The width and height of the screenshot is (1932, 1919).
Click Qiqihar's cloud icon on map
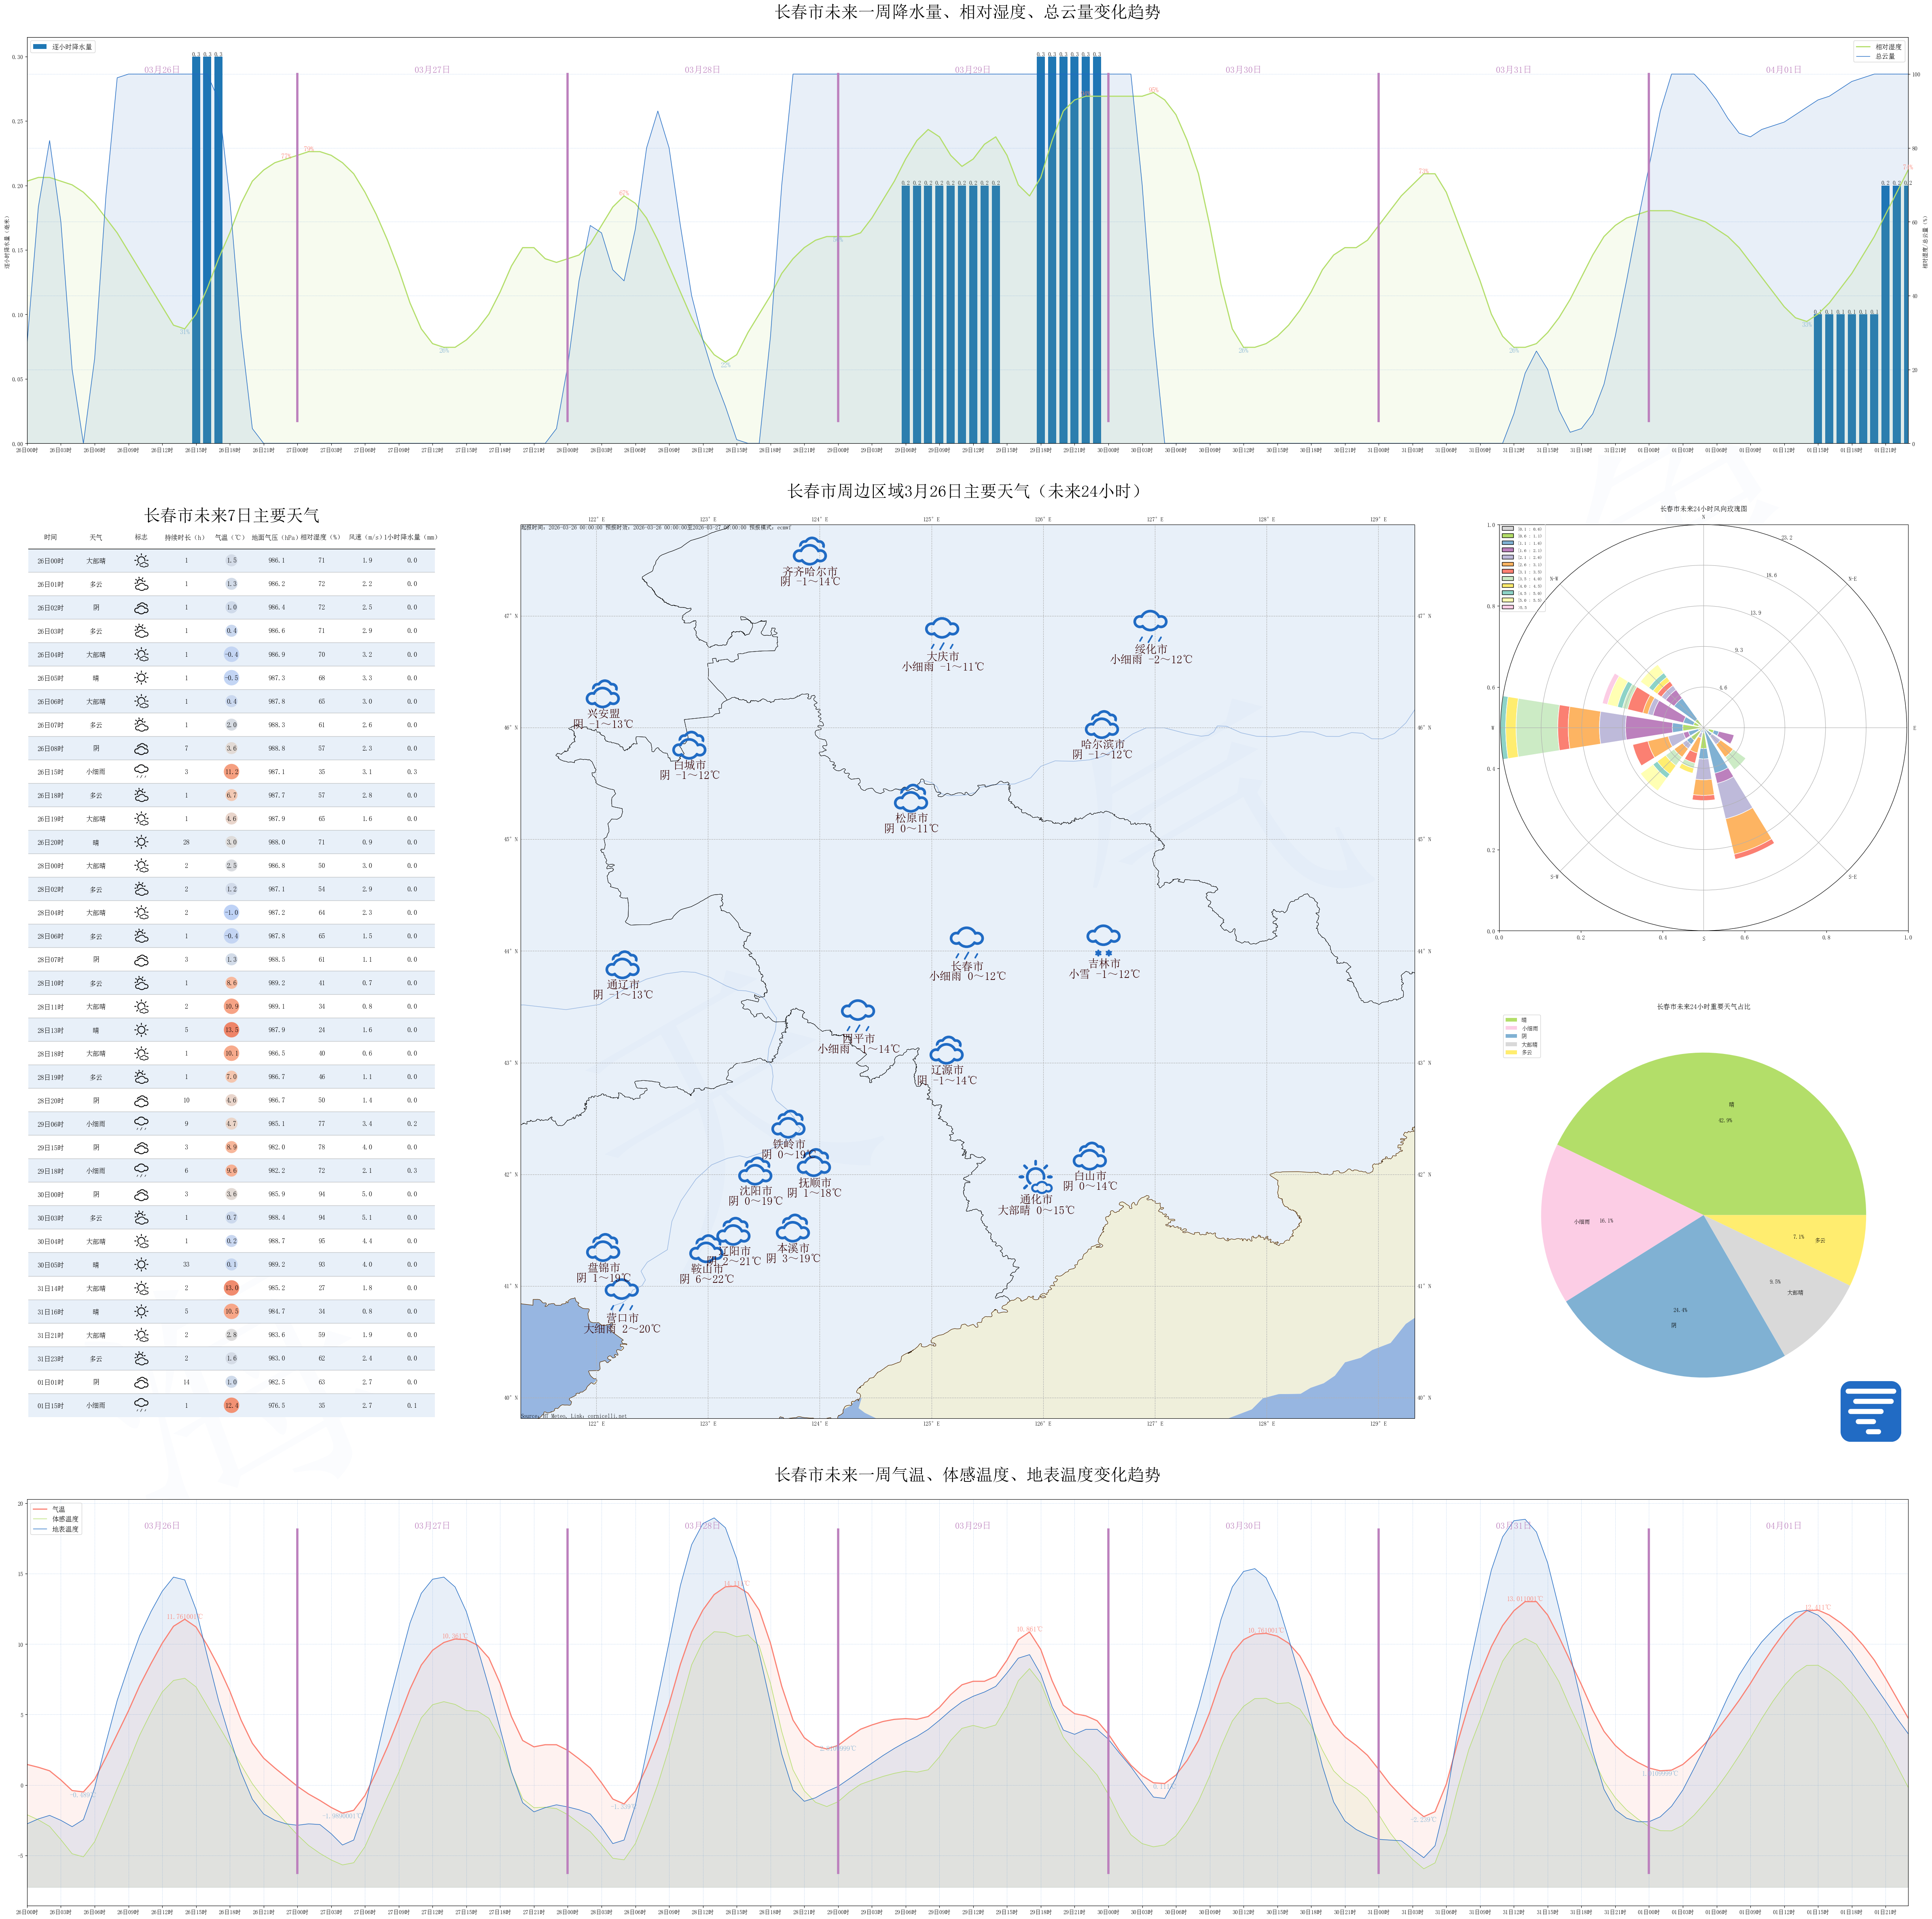point(809,551)
